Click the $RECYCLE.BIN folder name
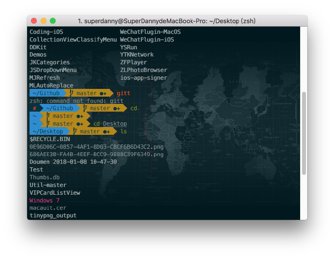 click(50, 139)
